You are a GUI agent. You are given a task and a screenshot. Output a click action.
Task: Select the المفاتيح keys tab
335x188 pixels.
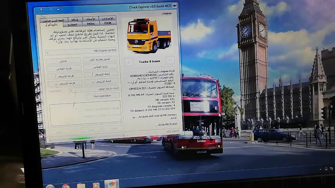click(72, 24)
